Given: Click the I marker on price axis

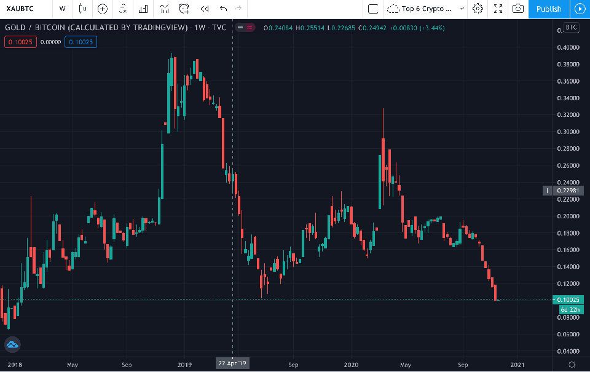Looking at the screenshot, I should click(548, 191).
